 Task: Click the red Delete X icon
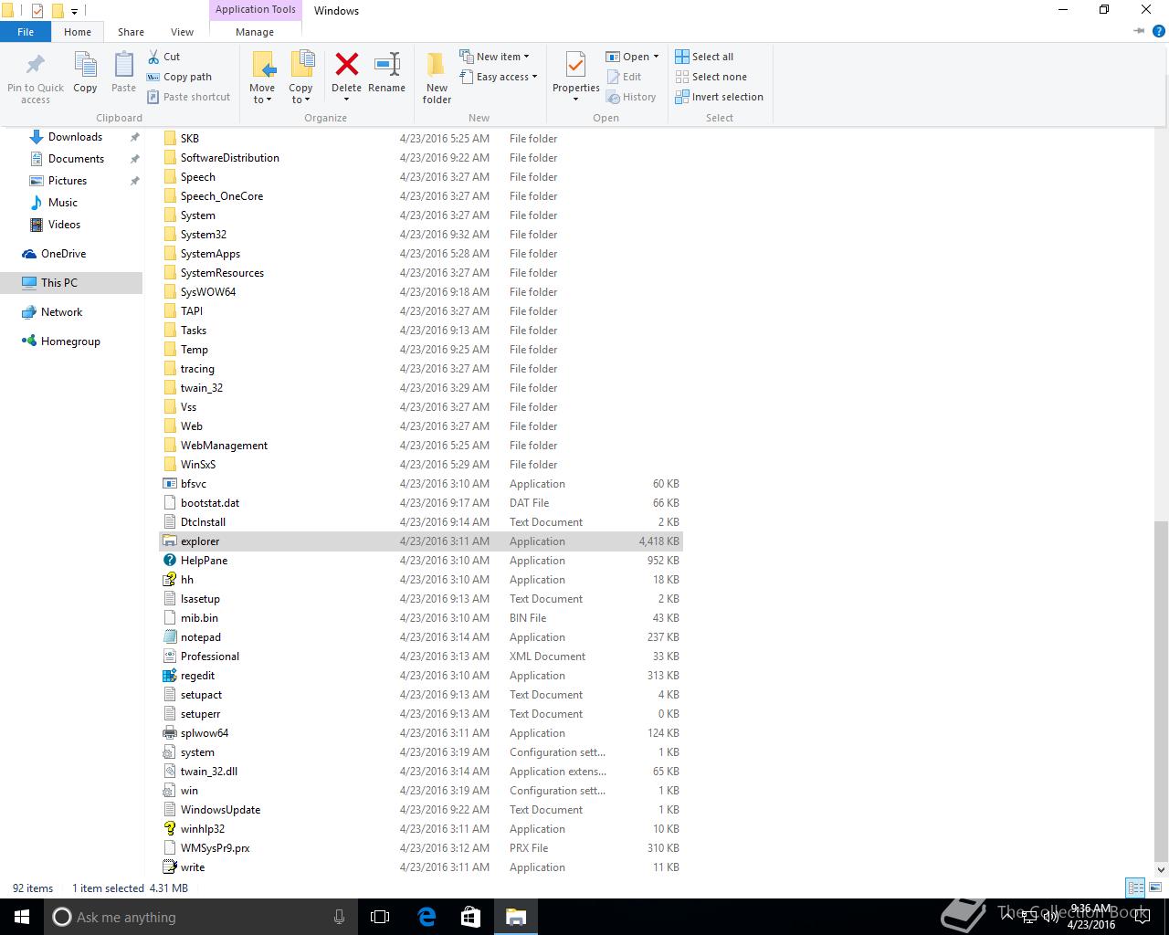pos(346,65)
